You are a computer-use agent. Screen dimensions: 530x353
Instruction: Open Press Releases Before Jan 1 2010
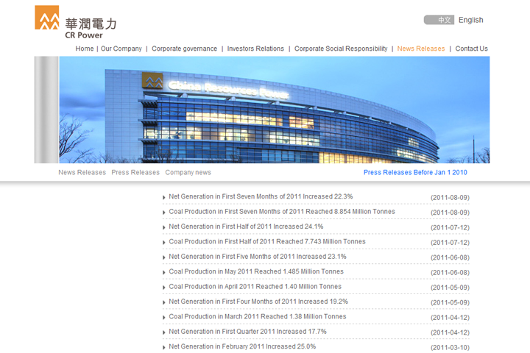click(x=415, y=172)
